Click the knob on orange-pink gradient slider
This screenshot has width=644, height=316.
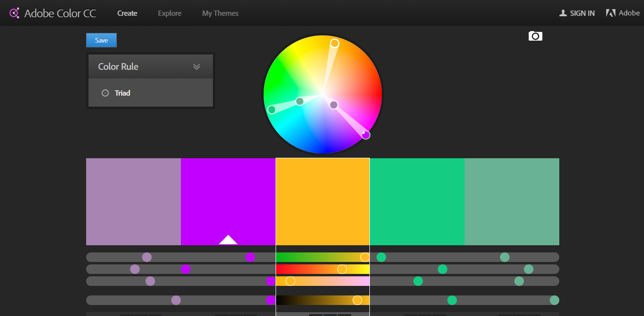pos(290,281)
